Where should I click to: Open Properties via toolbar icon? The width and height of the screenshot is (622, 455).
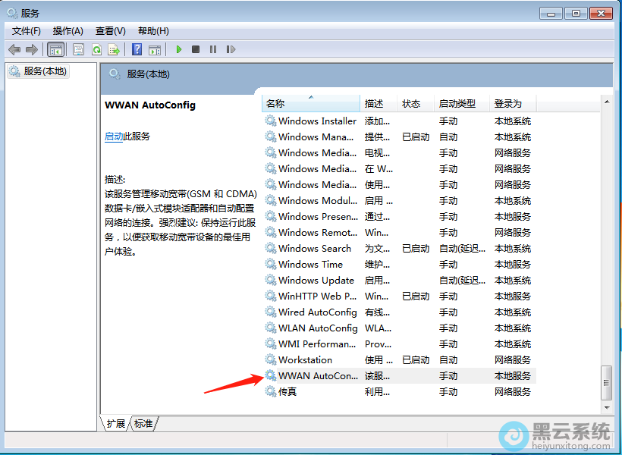[x=79, y=49]
